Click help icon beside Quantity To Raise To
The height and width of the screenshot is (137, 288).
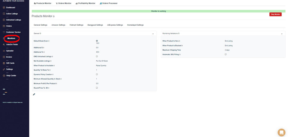click(50, 70)
